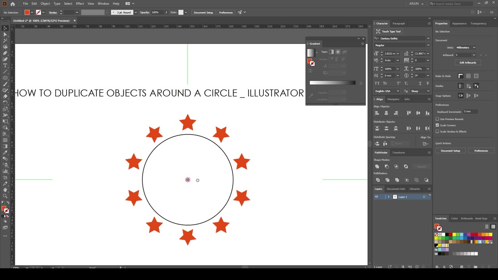Click Search Adobe Stock field
The image size is (498, 280).
click(451, 3)
